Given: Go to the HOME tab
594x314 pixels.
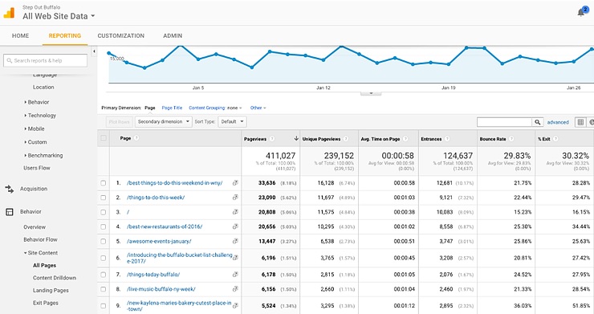Looking at the screenshot, I should (20, 35).
